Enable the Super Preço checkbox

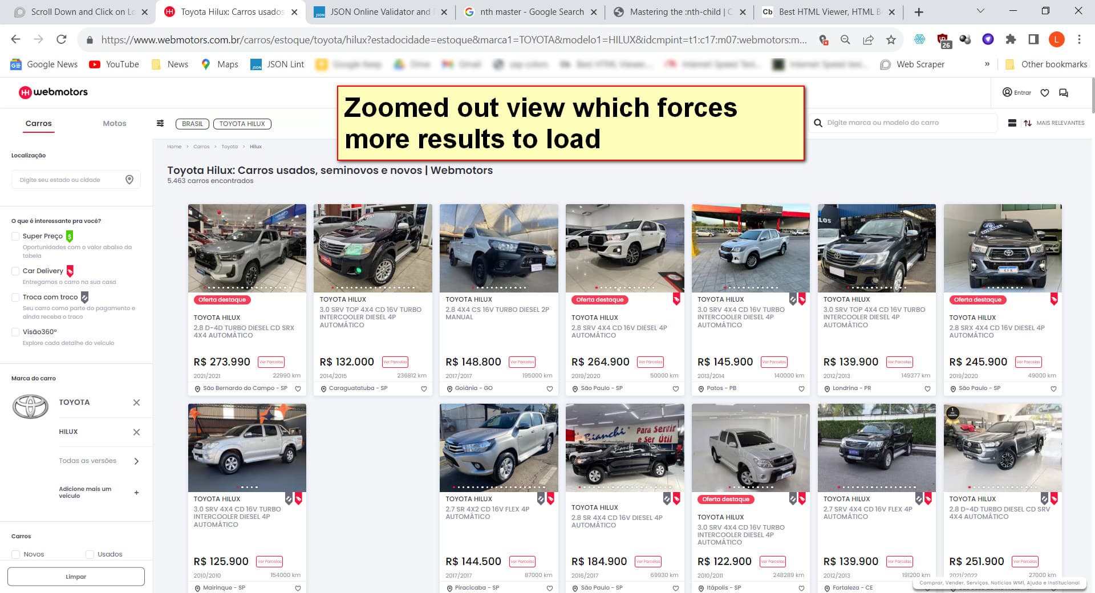tap(15, 236)
